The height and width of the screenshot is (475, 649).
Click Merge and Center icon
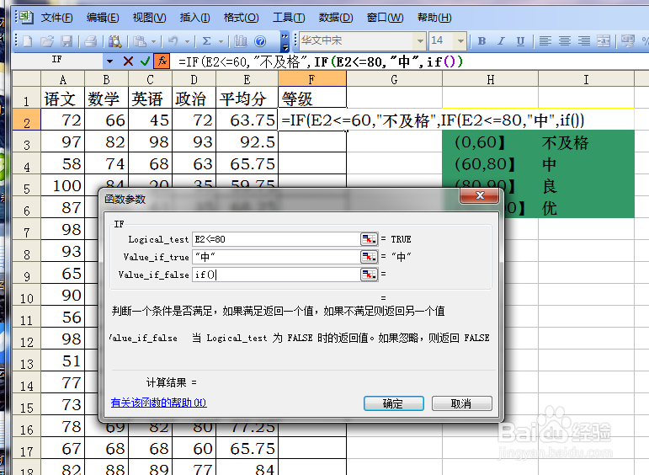pyautogui.click(x=604, y=41)
